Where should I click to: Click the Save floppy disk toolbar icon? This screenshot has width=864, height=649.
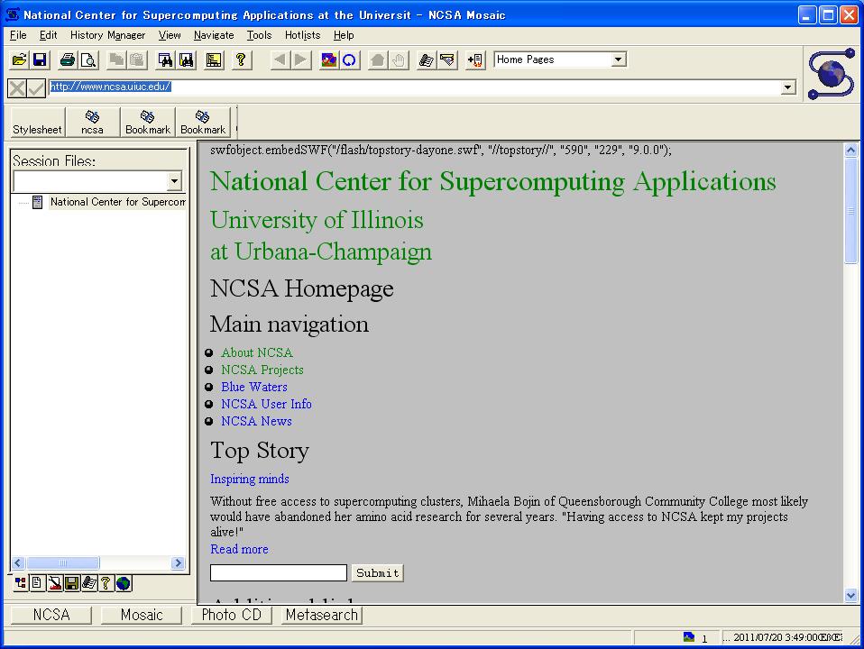[40, 59]
